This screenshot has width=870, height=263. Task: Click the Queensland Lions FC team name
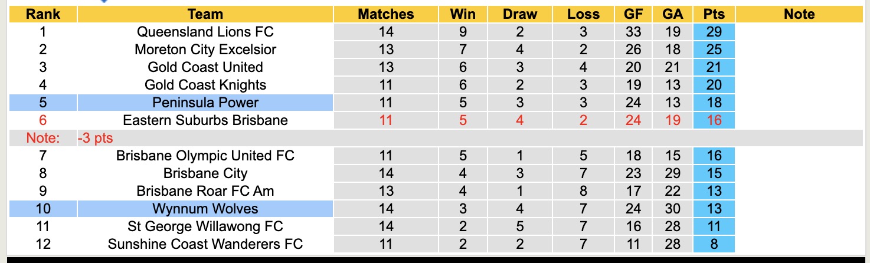205,32
